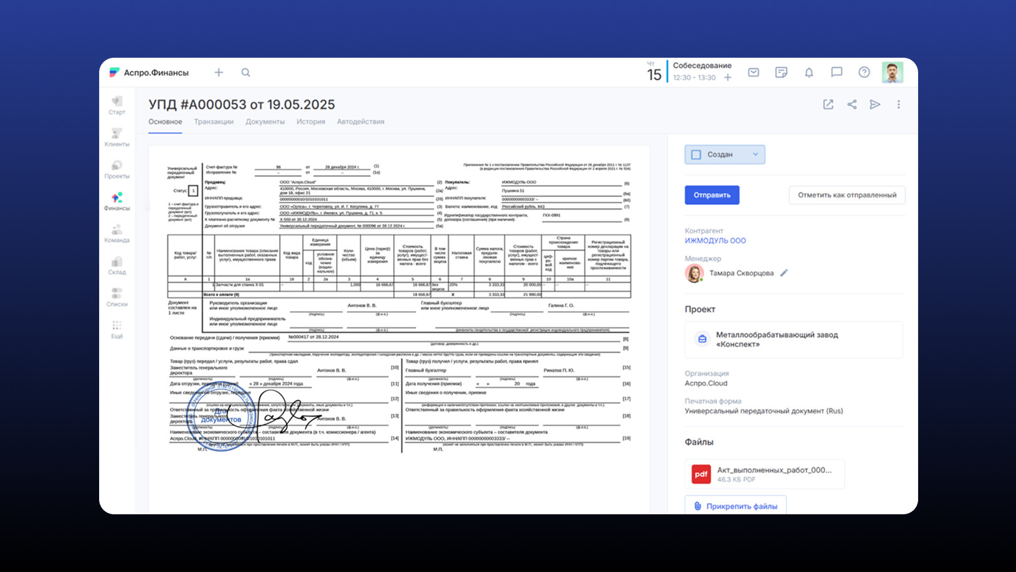The width and height of the screenshot is (1016, 572).
Task: Edit manager with the pencil icon
Action: 784,273
